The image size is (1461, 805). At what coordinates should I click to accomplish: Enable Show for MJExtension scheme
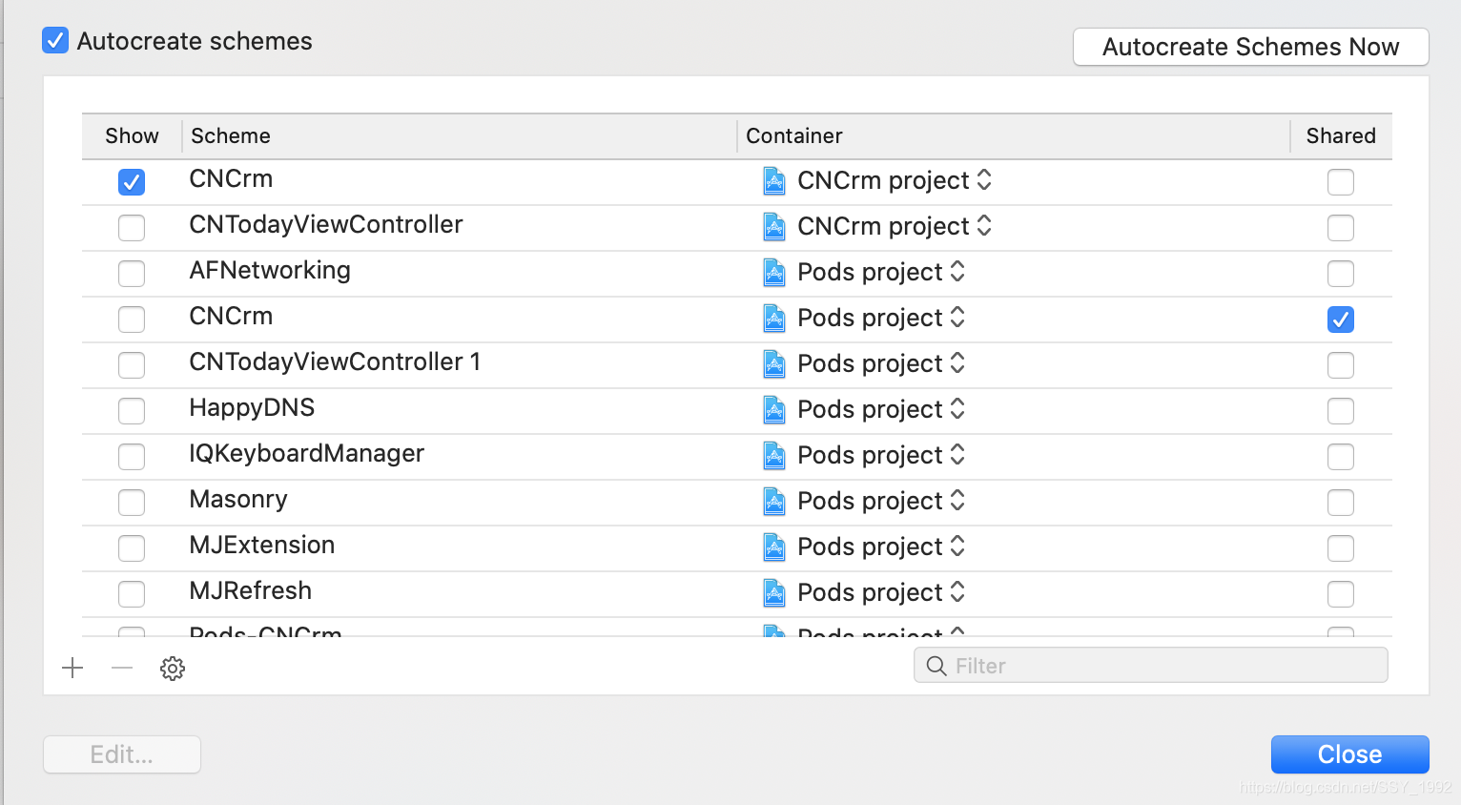(132, 548)
